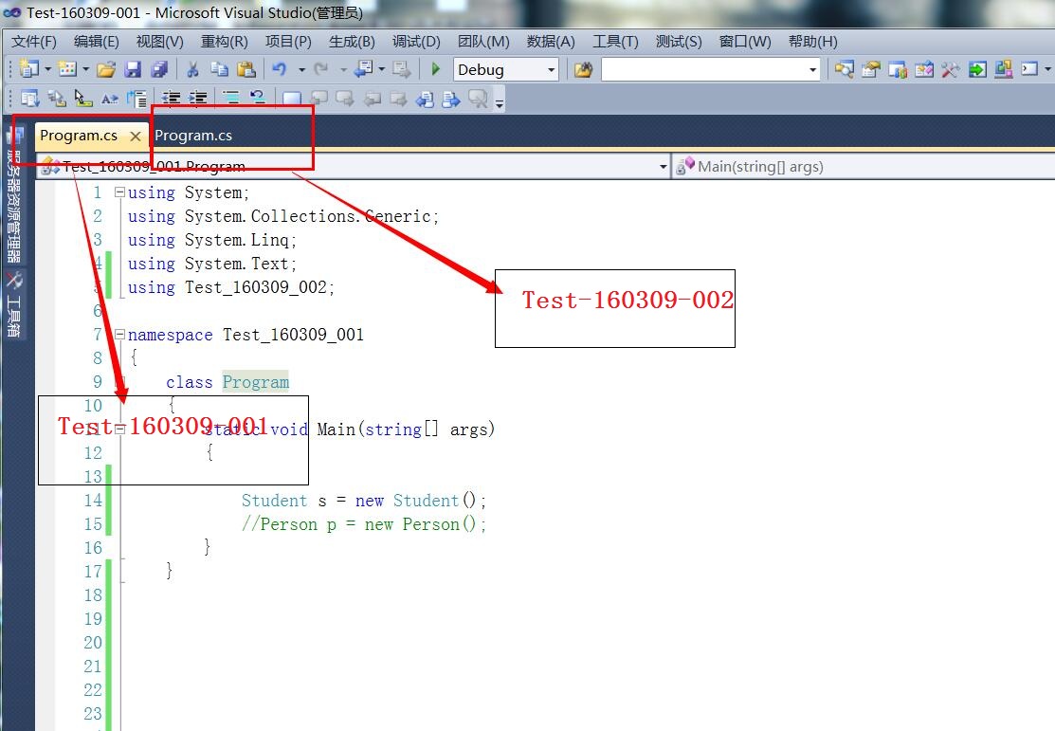Image resolution: width=1055 pixels, height=731 pixels.
Task: Click the Open File folder icon
Action: pos(106,68)
